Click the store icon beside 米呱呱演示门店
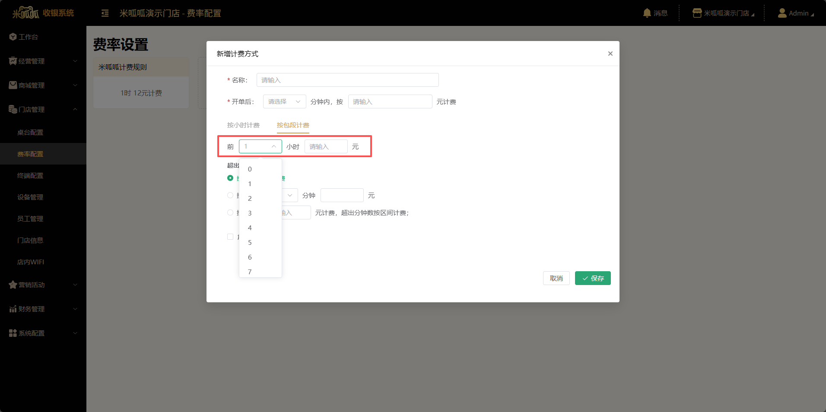 point(697,13)
